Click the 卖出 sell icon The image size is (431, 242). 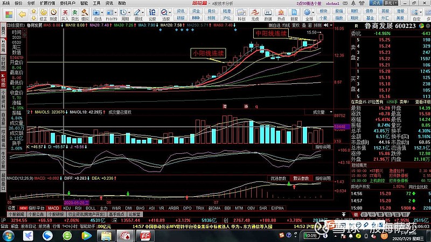pos(75,15)
